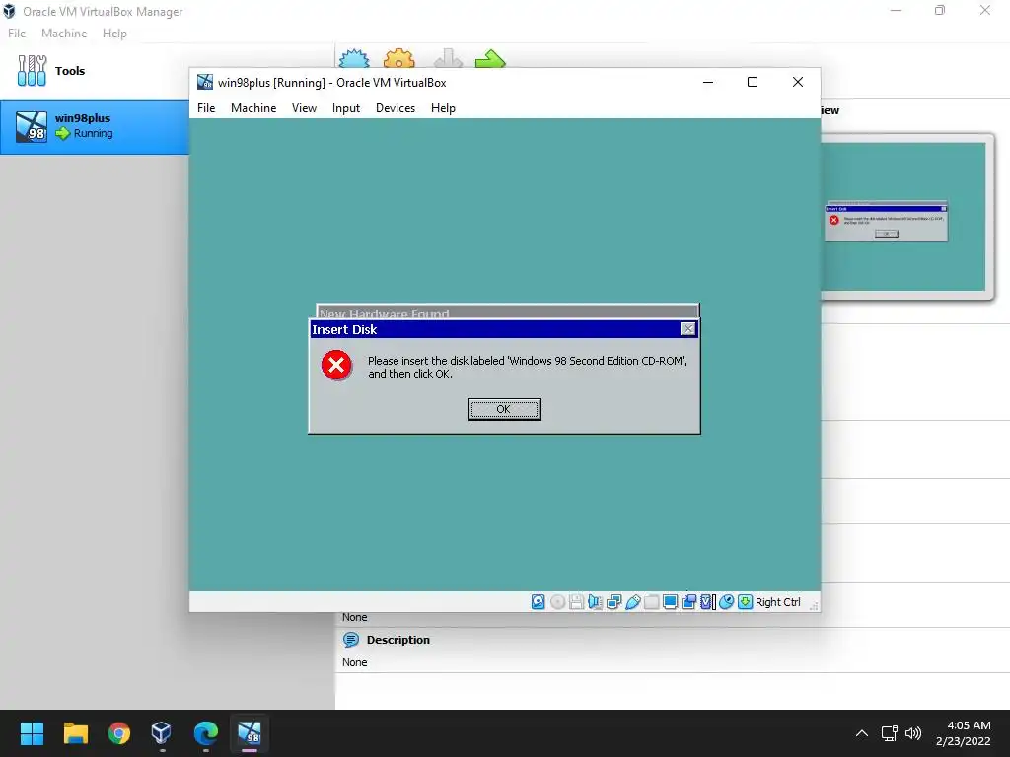
Task: Open the VirtualBox Manager's File menu
Action: 17,33
